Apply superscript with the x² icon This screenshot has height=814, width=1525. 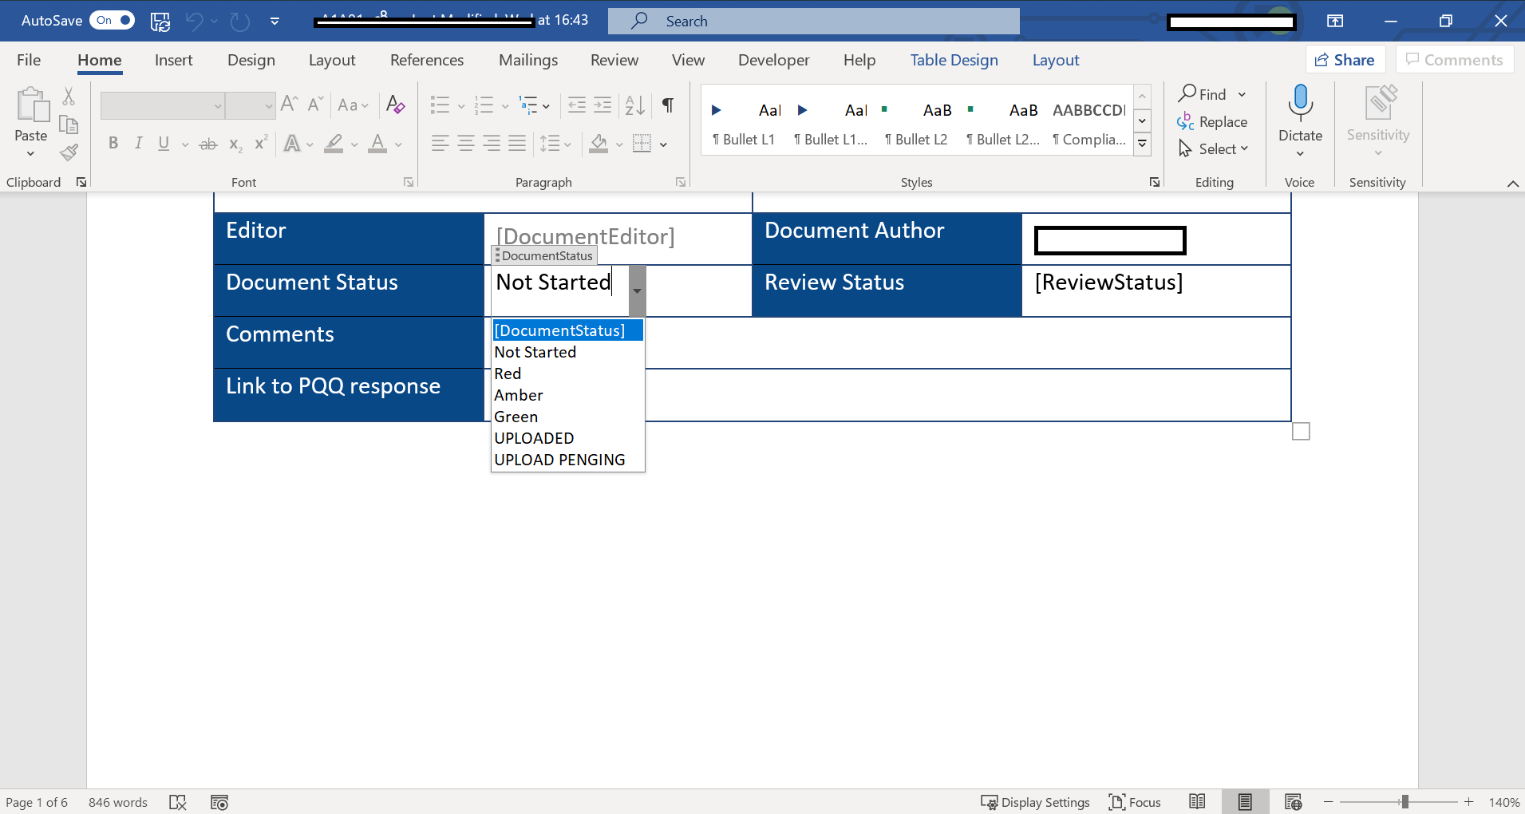[260, 144]
